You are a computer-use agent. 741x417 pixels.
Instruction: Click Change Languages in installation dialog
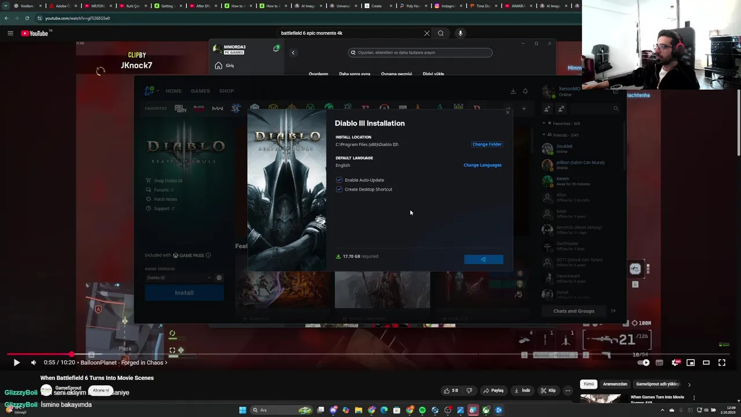pos(482,165)
